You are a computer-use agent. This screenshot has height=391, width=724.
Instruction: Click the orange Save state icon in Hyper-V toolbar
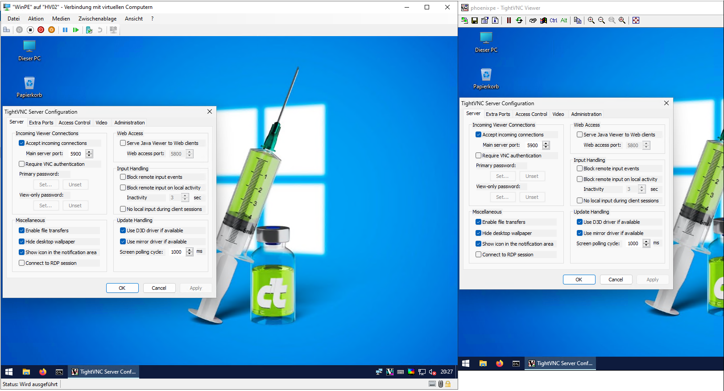pyautogui.click(x=52, y=30)
